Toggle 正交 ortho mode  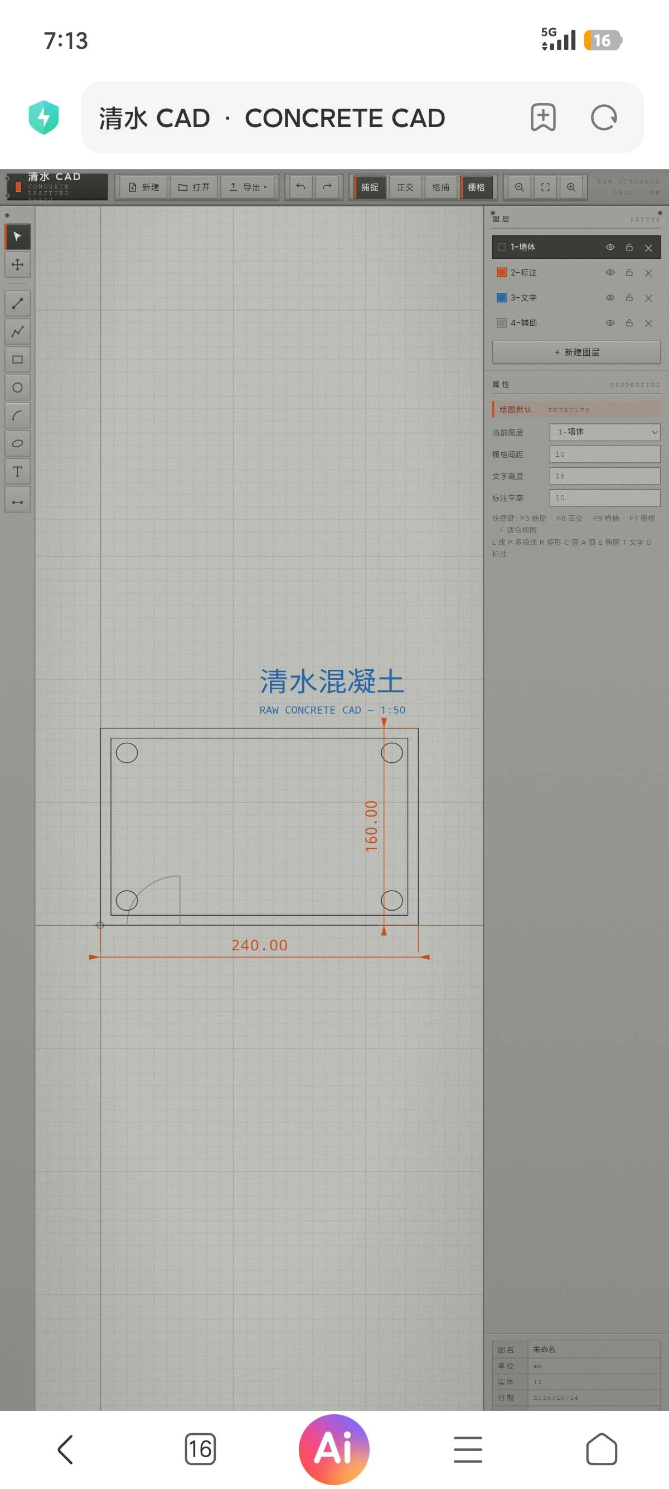point(405,187)
